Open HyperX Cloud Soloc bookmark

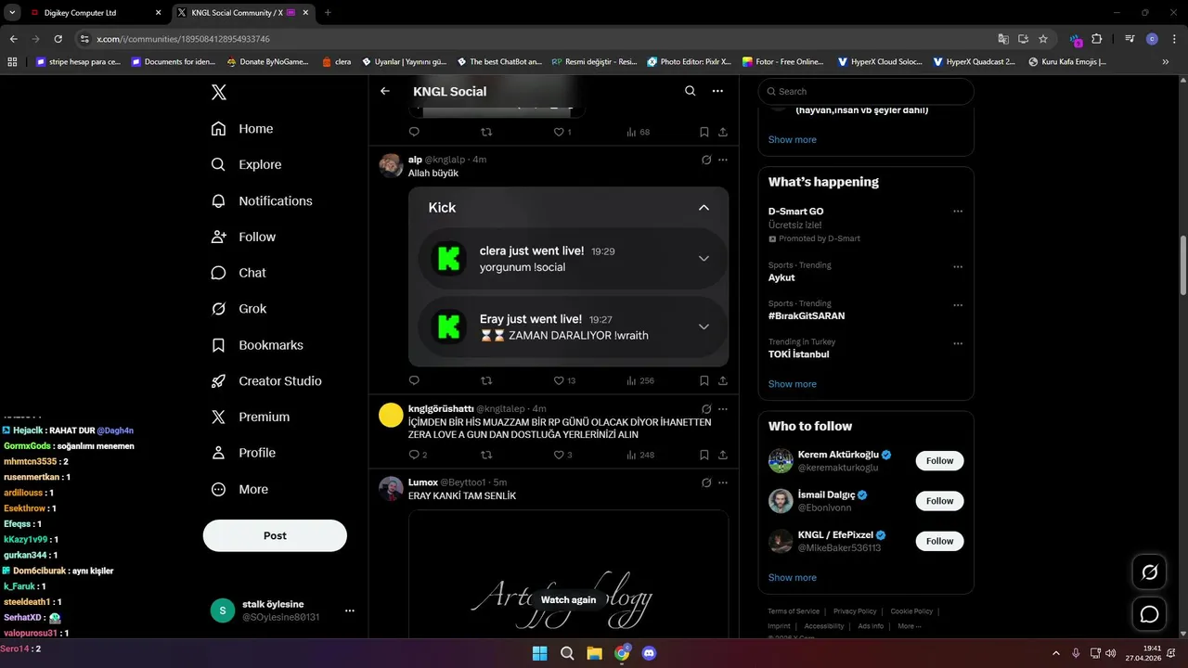(880, 62)
